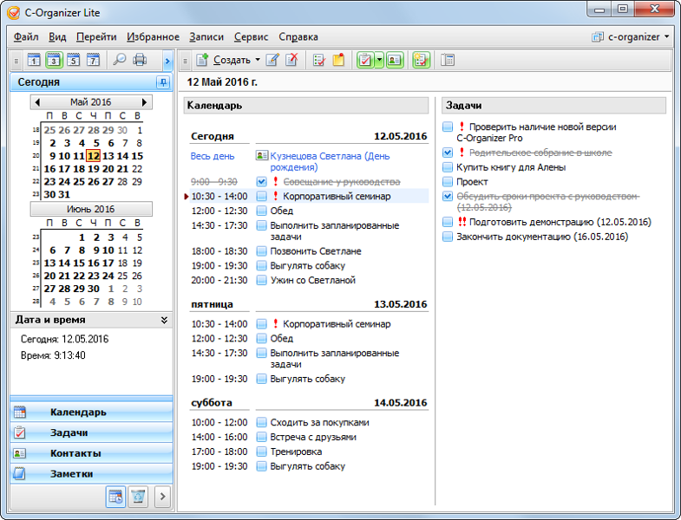
Task: Check the 'Обед' checkbox for today
Action: click(261, 211)
